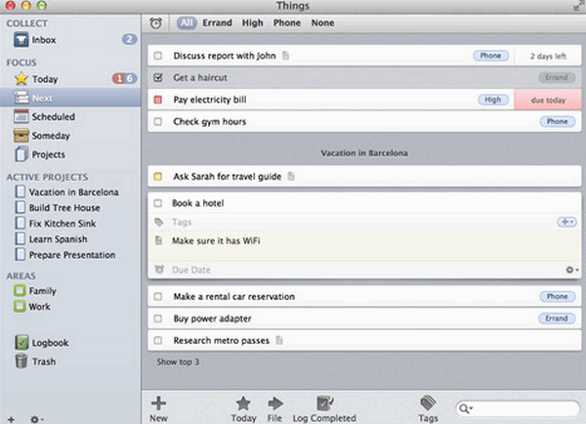Open Work area icon

click(x=20, y=306)
